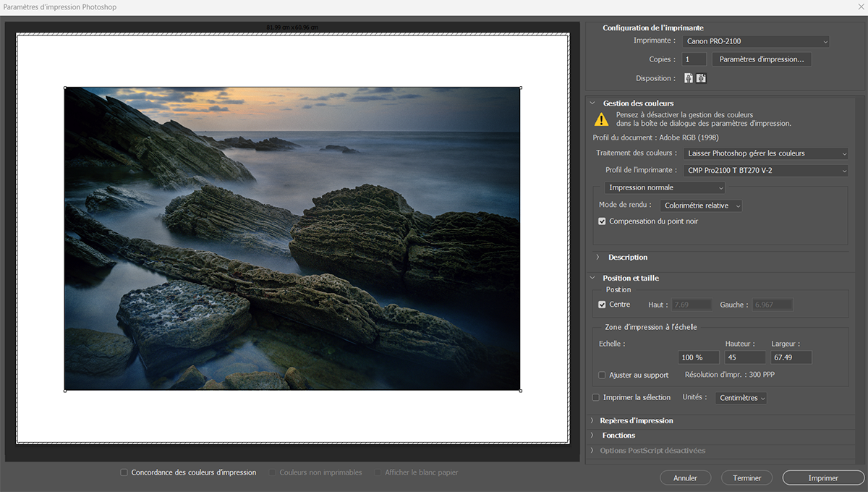Change Unités dropdown from Centimètres
This screenshot has width=868, height=492.
741,398
